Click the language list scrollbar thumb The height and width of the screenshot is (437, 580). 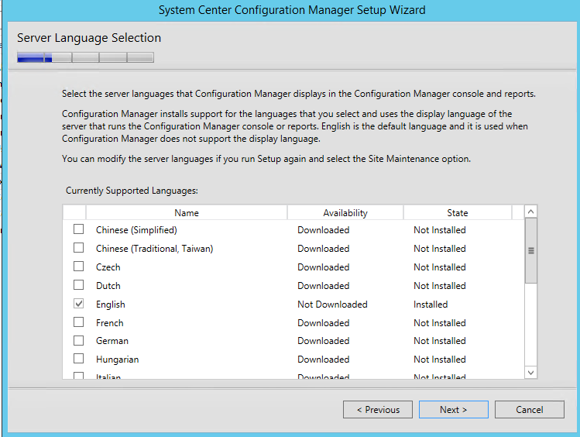pos(530,250)
